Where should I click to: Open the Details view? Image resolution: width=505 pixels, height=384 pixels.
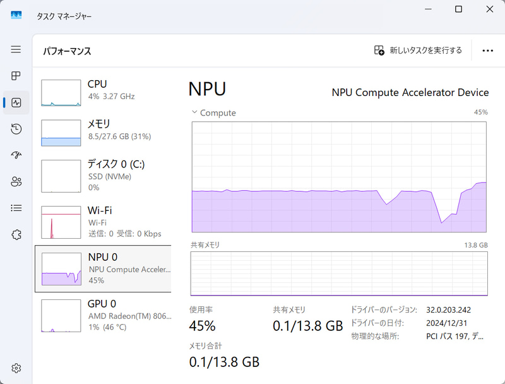point(16,208)
